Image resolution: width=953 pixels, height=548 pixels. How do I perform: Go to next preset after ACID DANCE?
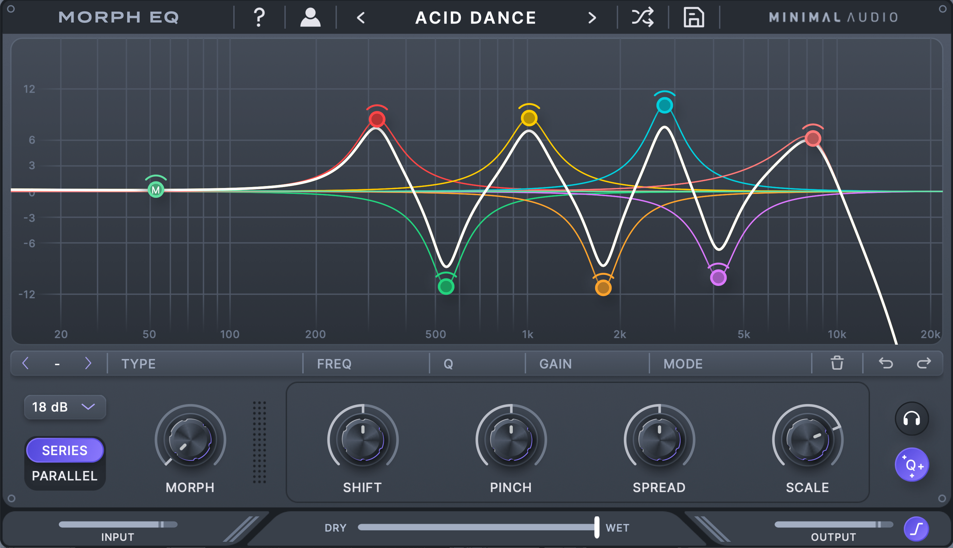592,17
